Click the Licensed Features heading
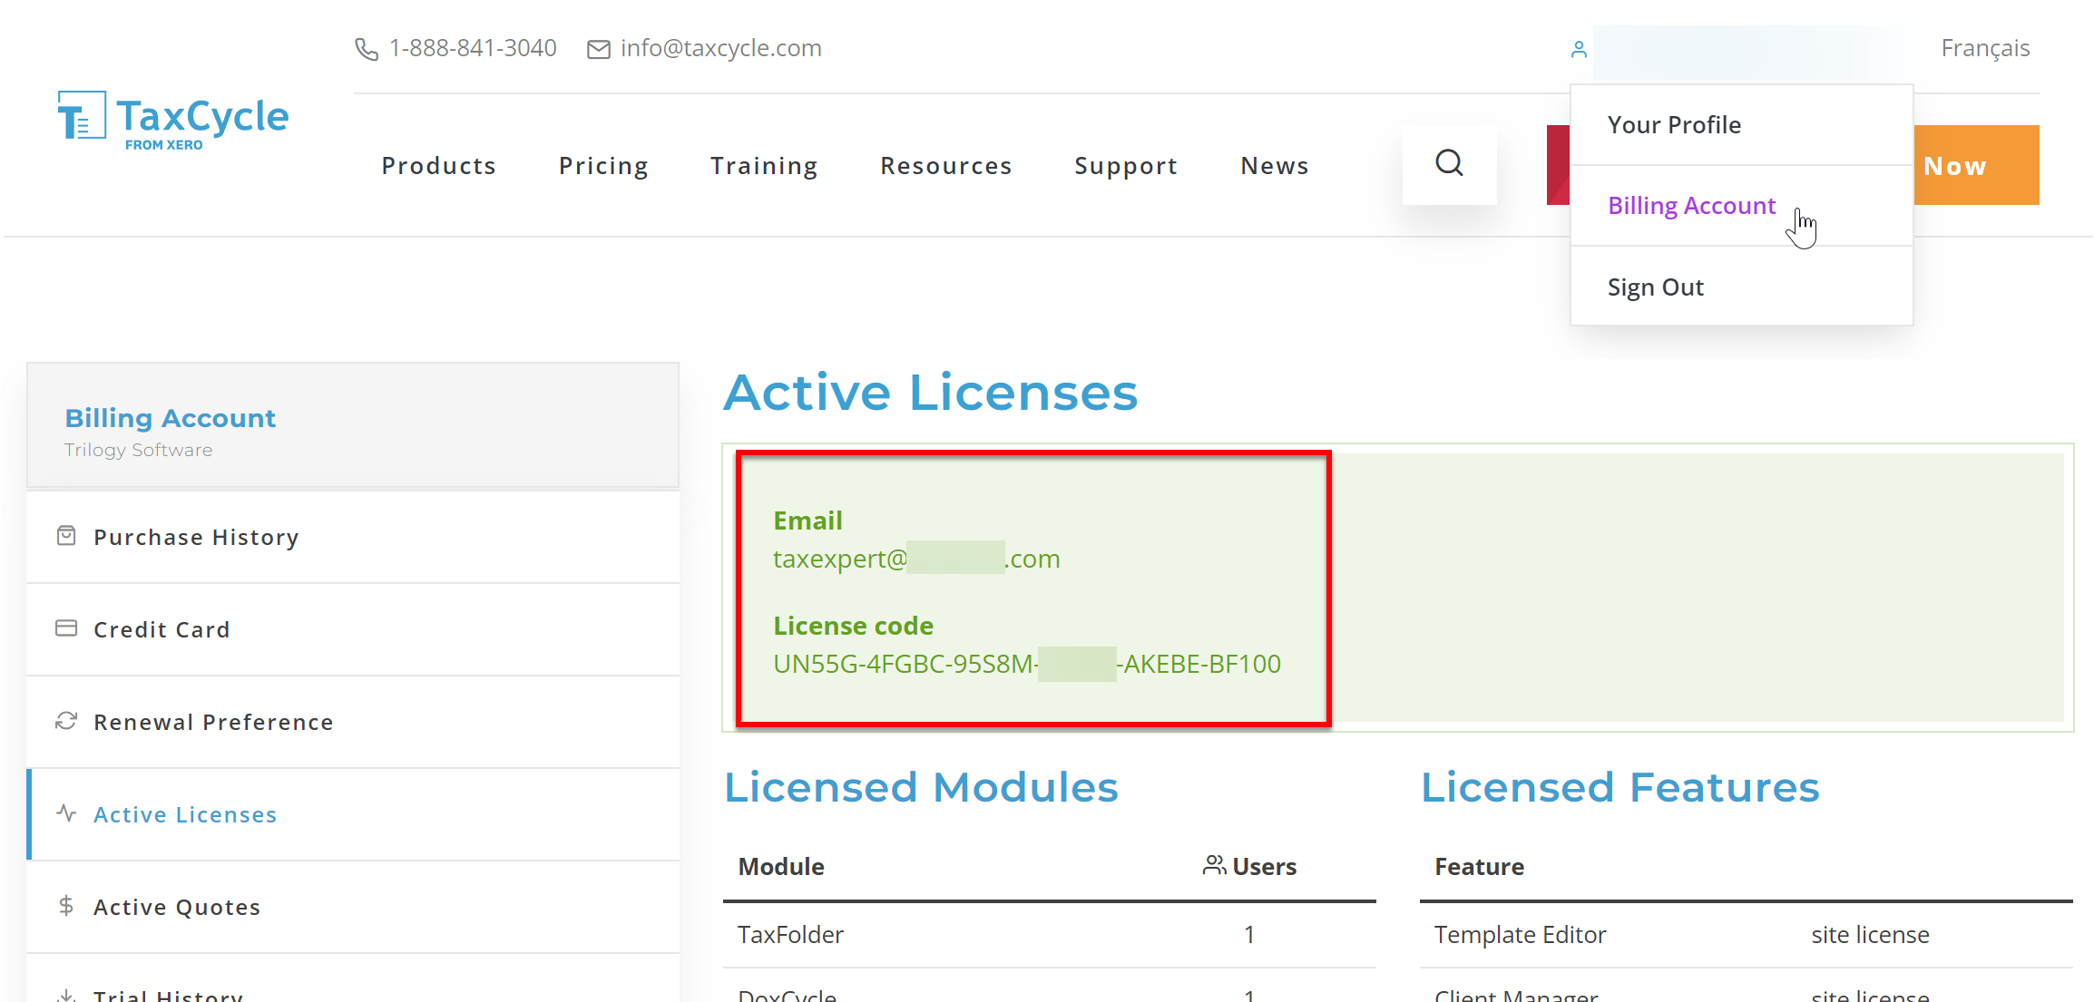The height and width of the screenshot is (1002, 2094). (1619, 787)
